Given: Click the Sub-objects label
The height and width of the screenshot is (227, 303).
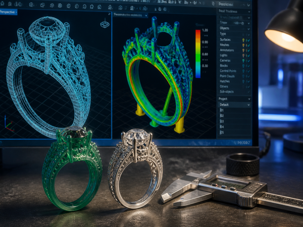Looking at the screenshot, I should pos(227,92).
